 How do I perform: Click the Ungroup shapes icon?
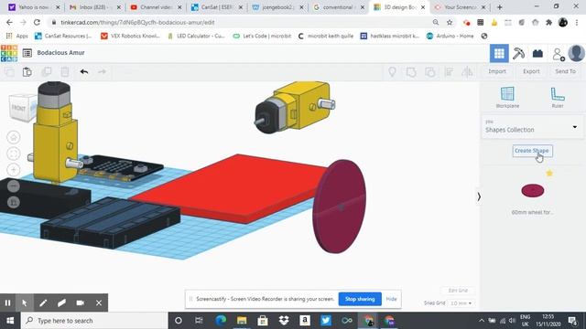click(430, 71)
